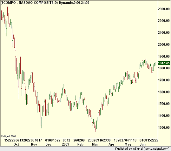Click the Oct month label
Image resolution: width=171 pixels, height=151 pixels.
tap(16, 144)
